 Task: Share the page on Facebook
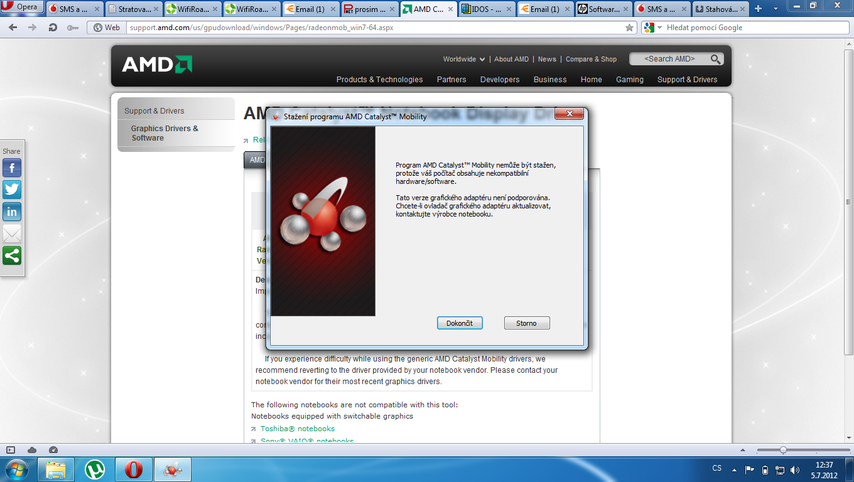click(x=12, y=168)
